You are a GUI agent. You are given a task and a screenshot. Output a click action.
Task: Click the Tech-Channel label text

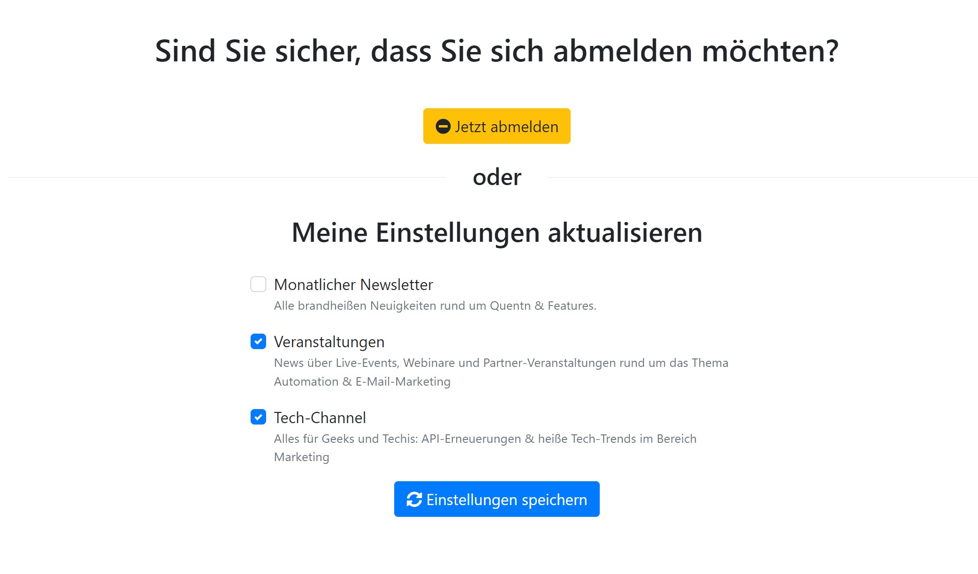320,418
